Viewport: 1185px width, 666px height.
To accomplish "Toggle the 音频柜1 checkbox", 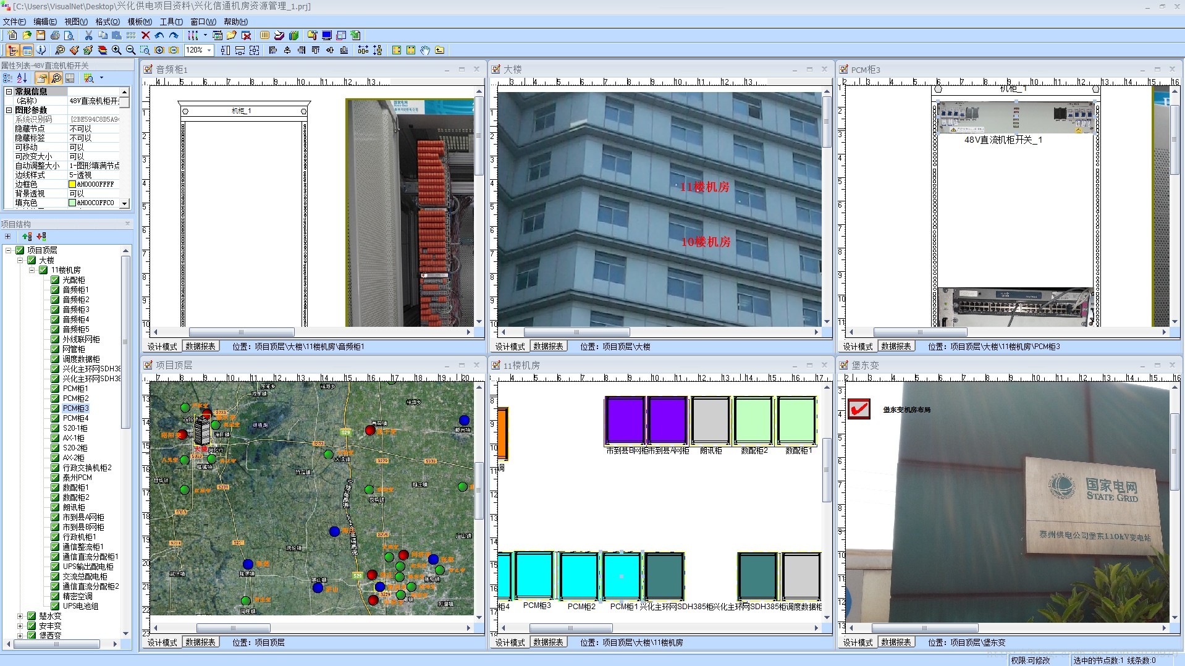I will click(x=55, y=290).
